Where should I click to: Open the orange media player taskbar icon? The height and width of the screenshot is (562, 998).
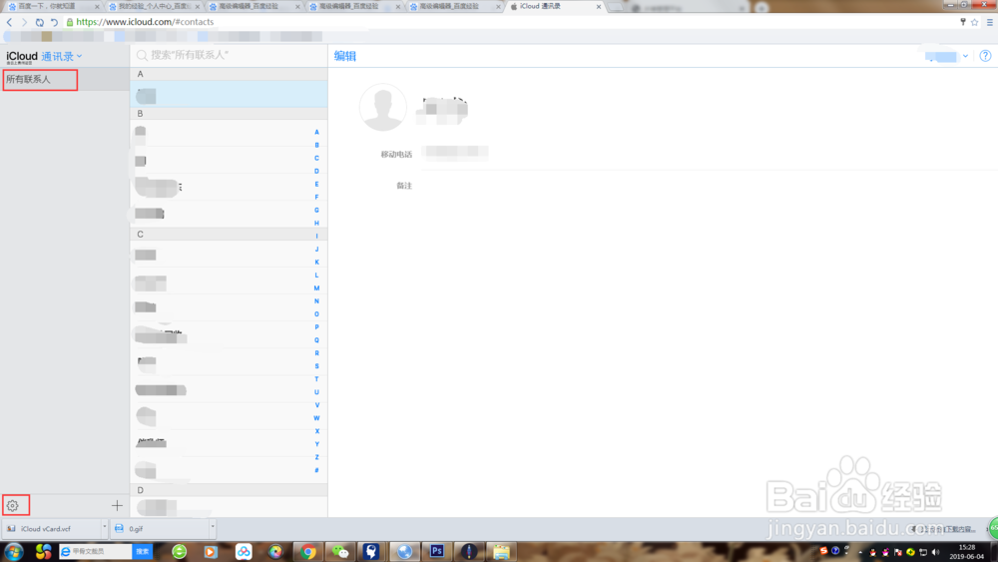point(211,551)
